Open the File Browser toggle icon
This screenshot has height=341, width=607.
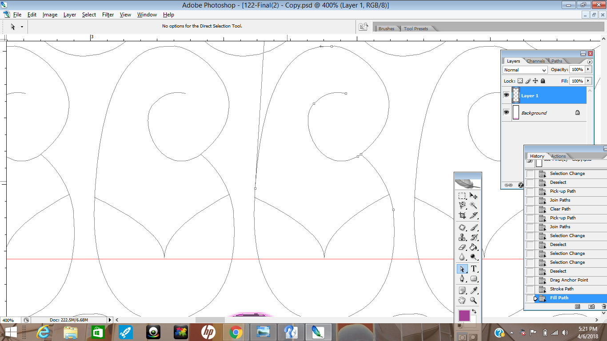click(x=363, y=27)
